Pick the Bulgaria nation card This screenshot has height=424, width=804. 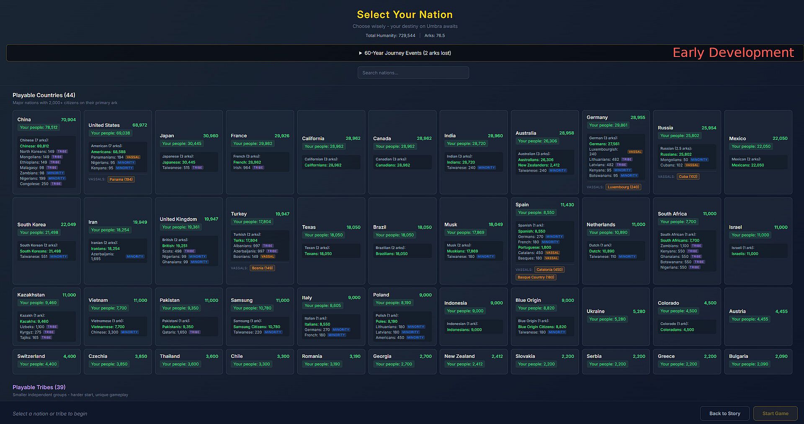(758, 362)
